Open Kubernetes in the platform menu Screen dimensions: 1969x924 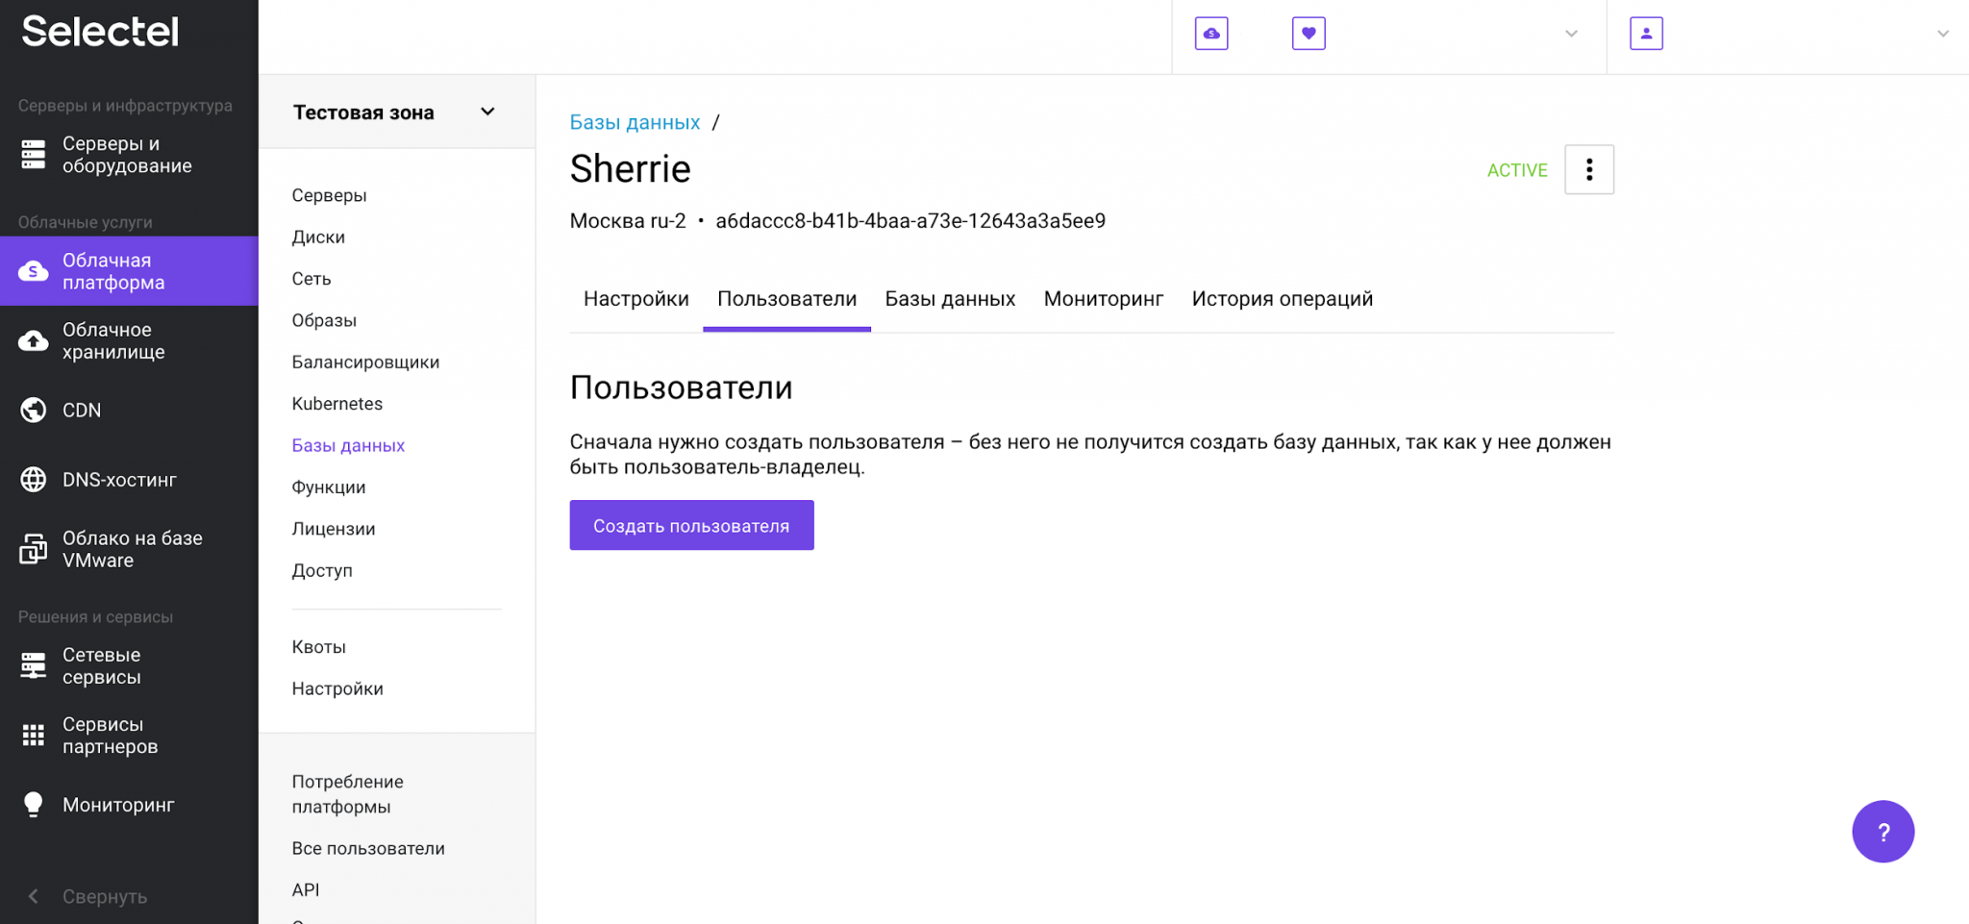[336, 404]
